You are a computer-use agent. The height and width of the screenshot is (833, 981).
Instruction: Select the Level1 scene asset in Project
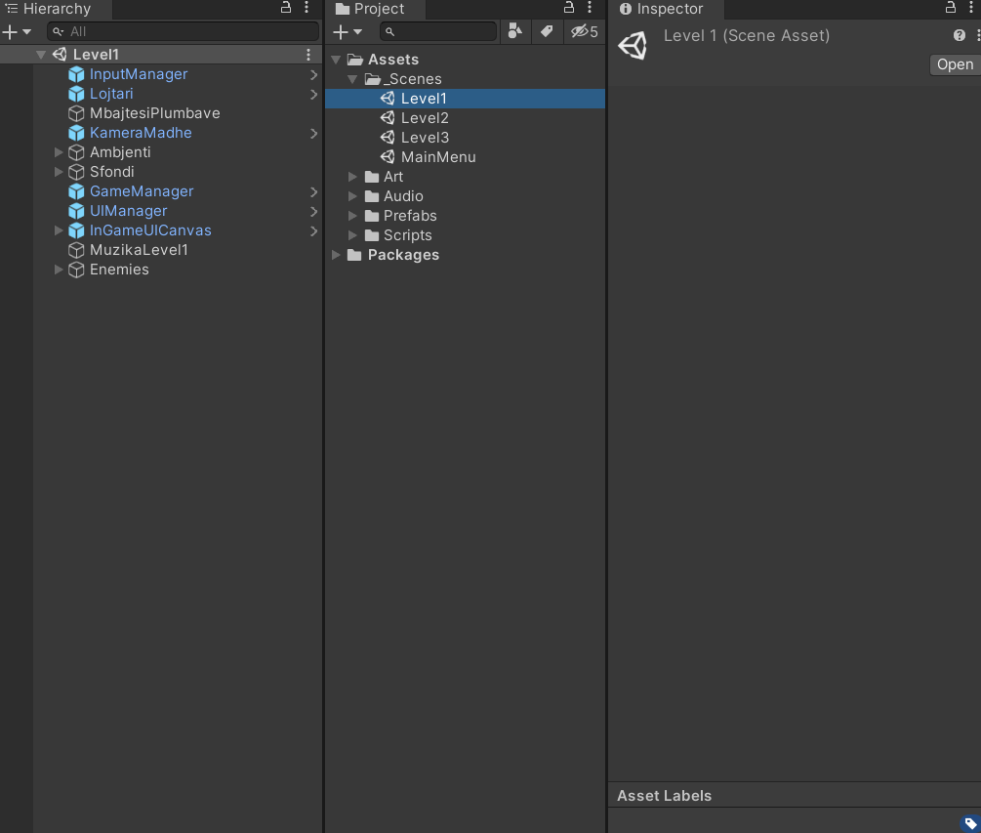click(465, 99)
